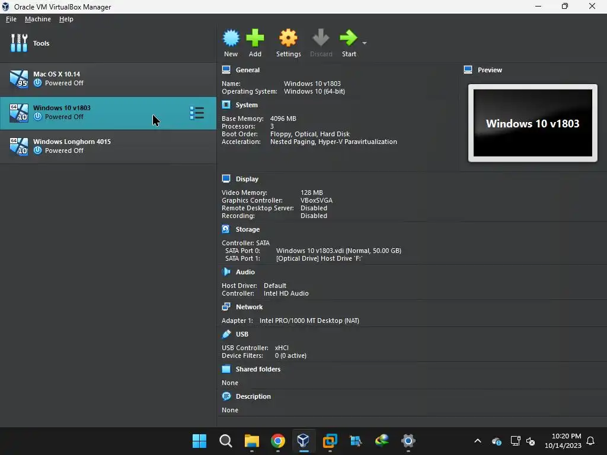Show hidden system tray icons chevron
This screenshot has height=455, width=607.
(x=478, y=441)
